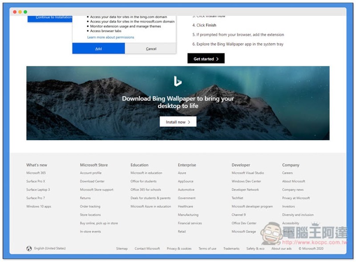Open Terms of use link
This screenshot has height=262, width=356.
pyautogui.click(x=207, y=249)
